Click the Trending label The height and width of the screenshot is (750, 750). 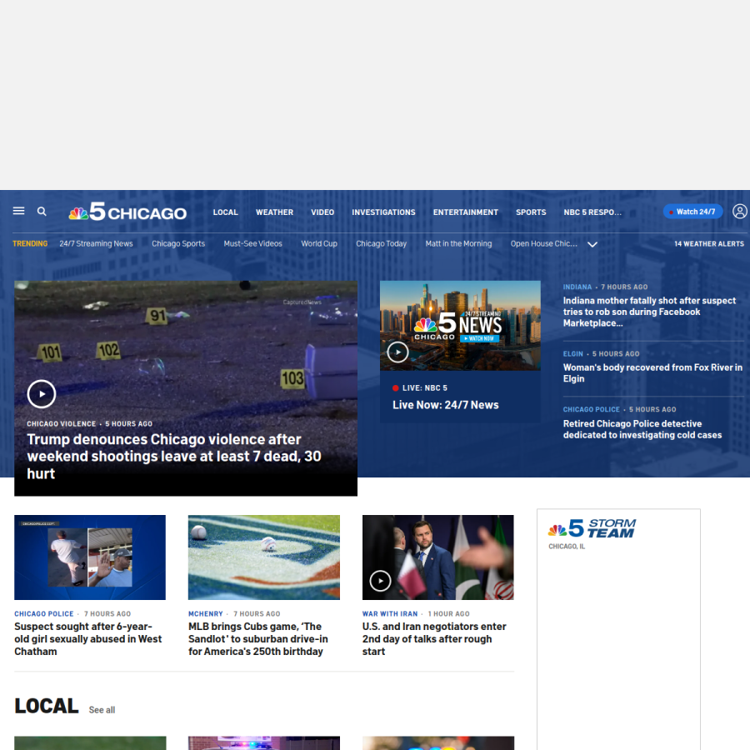tap(30, 243)
